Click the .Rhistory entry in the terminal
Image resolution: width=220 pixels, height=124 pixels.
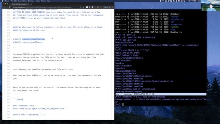tap(174, 14)
